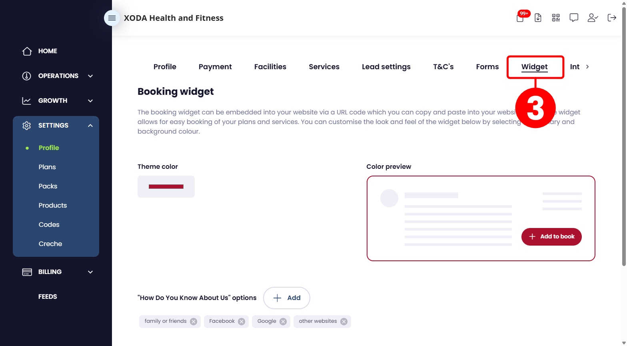Open the red theme color swatch
Screen dimensions: 627x346
pyautogui.click(x=166, y=186)
